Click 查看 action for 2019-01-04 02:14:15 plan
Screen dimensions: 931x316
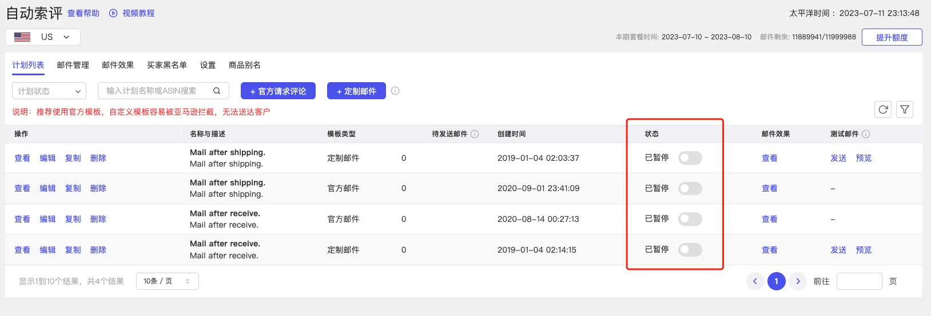pos(22,250)
